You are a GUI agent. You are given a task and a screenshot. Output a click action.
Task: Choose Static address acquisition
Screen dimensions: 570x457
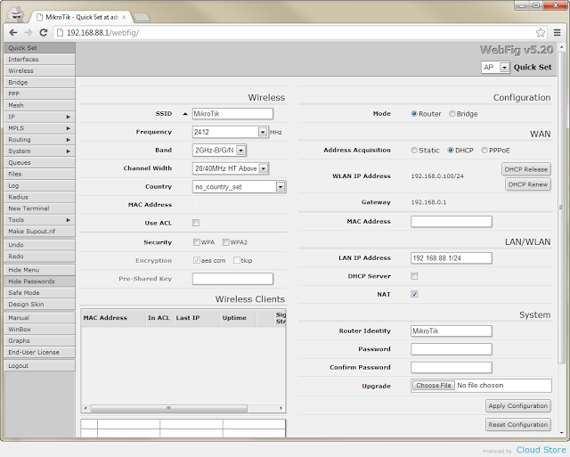tap(414, 151)
